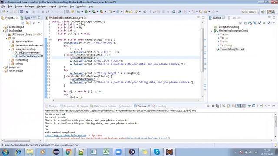
Task: Open the Run button dropdown arrow
Action: click(x=90, y=12)
